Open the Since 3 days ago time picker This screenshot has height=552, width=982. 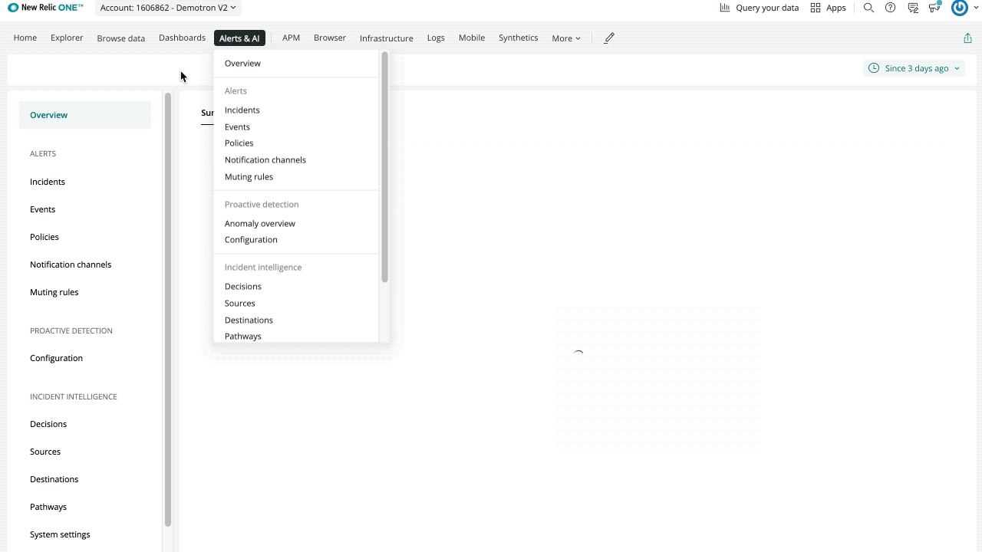click(x=918, y=67)
